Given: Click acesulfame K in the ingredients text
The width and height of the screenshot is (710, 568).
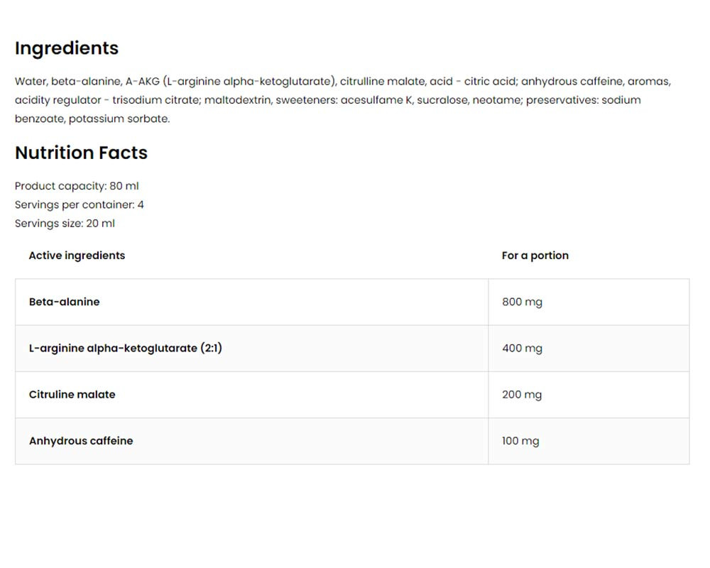Looking at the screenshot, I should (376, 100).
